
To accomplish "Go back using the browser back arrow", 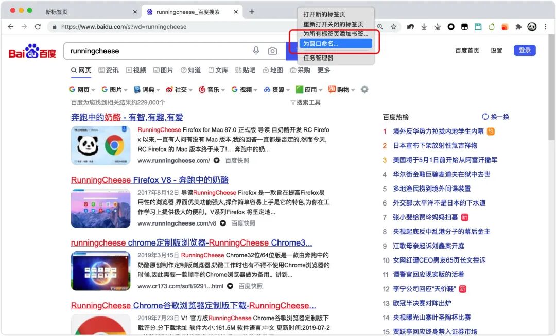I will click(11, 27).
